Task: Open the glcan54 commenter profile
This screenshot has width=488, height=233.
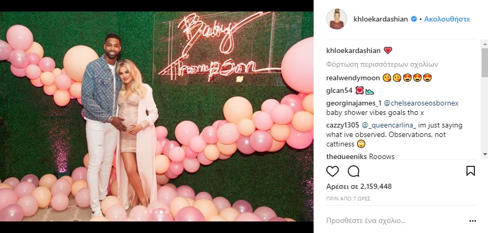Action: 339,91
